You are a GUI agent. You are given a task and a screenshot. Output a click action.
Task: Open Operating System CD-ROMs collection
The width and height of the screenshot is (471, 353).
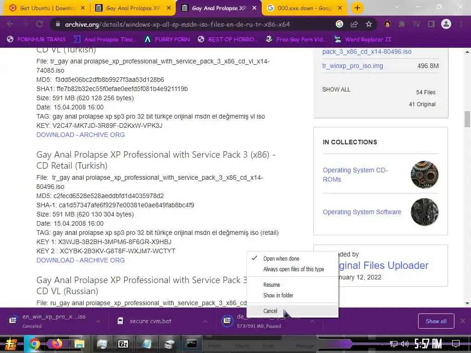[x=355, y=175]
